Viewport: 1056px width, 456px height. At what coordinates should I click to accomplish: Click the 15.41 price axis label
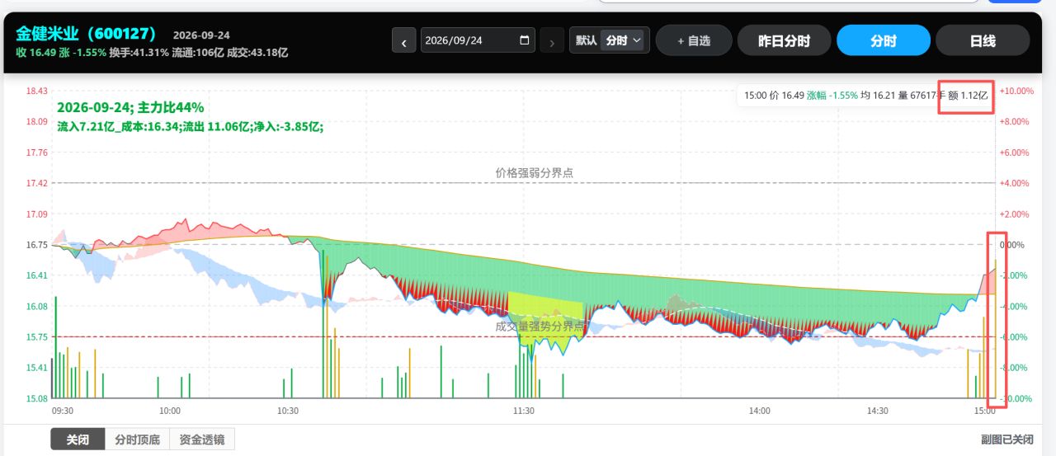click(x=37, y=368)
